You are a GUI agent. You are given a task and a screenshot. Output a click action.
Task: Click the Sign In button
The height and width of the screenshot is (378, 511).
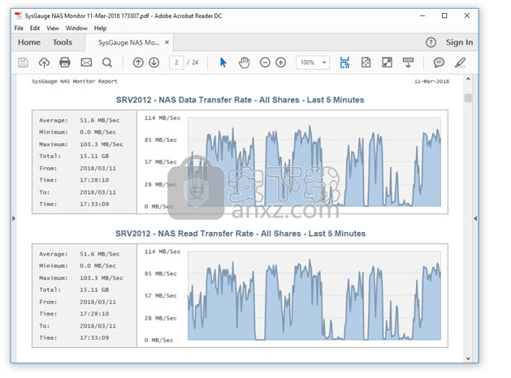tap(459, 42)
